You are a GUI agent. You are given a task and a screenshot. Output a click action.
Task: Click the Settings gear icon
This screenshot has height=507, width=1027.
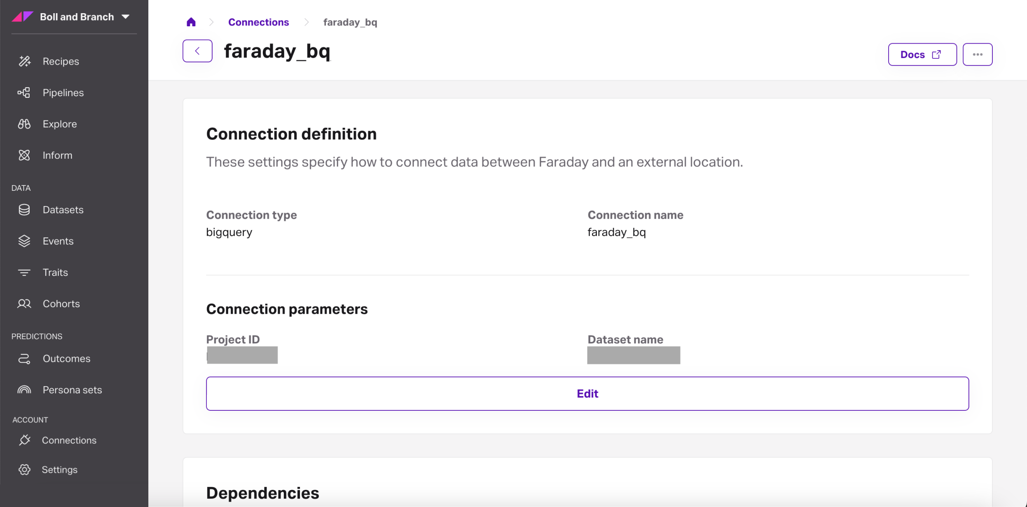tap(25, 470)
